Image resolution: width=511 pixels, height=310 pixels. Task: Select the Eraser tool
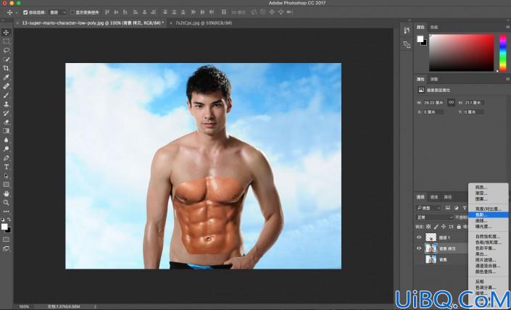[6, 122]
